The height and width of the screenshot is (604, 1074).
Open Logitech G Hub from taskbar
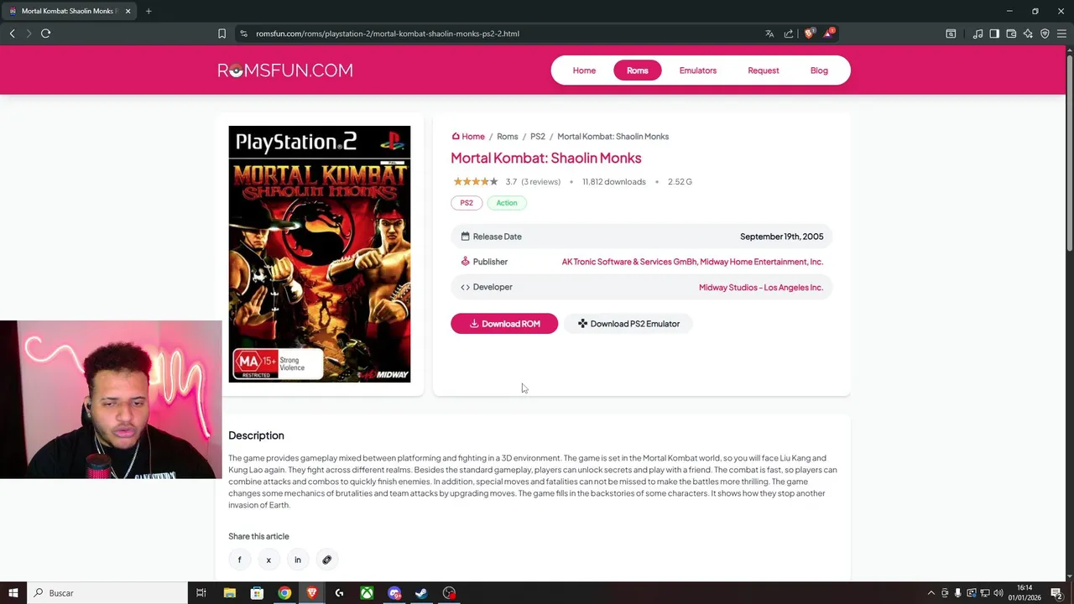(339, 593)
